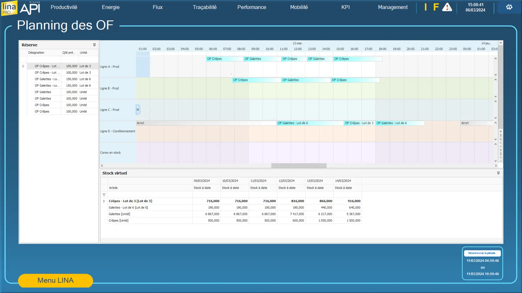Click the yellow F indicator in header

[x=436, y=7]
